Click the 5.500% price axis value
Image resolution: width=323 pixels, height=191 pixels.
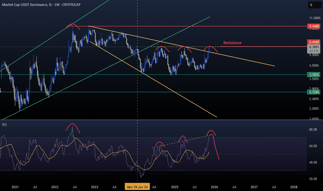pyautogui.click(x=314, y=55)
